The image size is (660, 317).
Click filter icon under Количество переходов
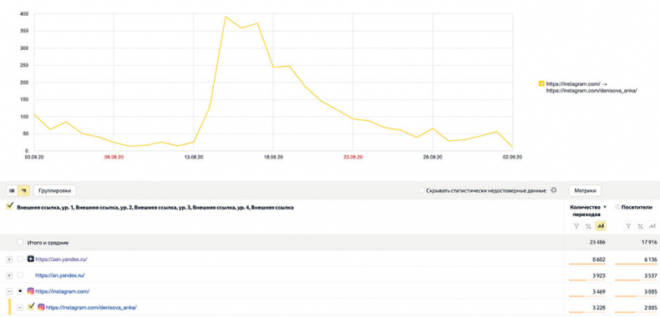[576, 226]
